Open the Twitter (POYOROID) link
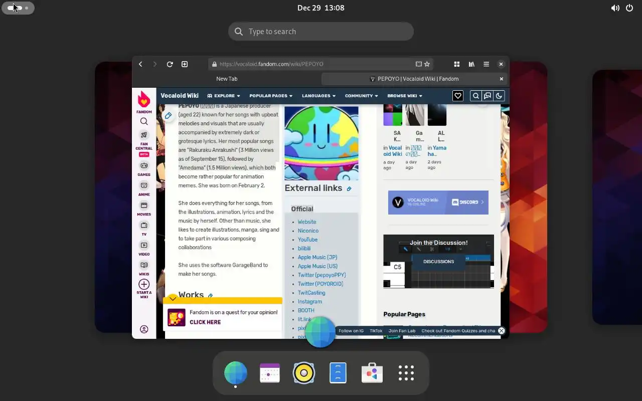 [320, 284]
